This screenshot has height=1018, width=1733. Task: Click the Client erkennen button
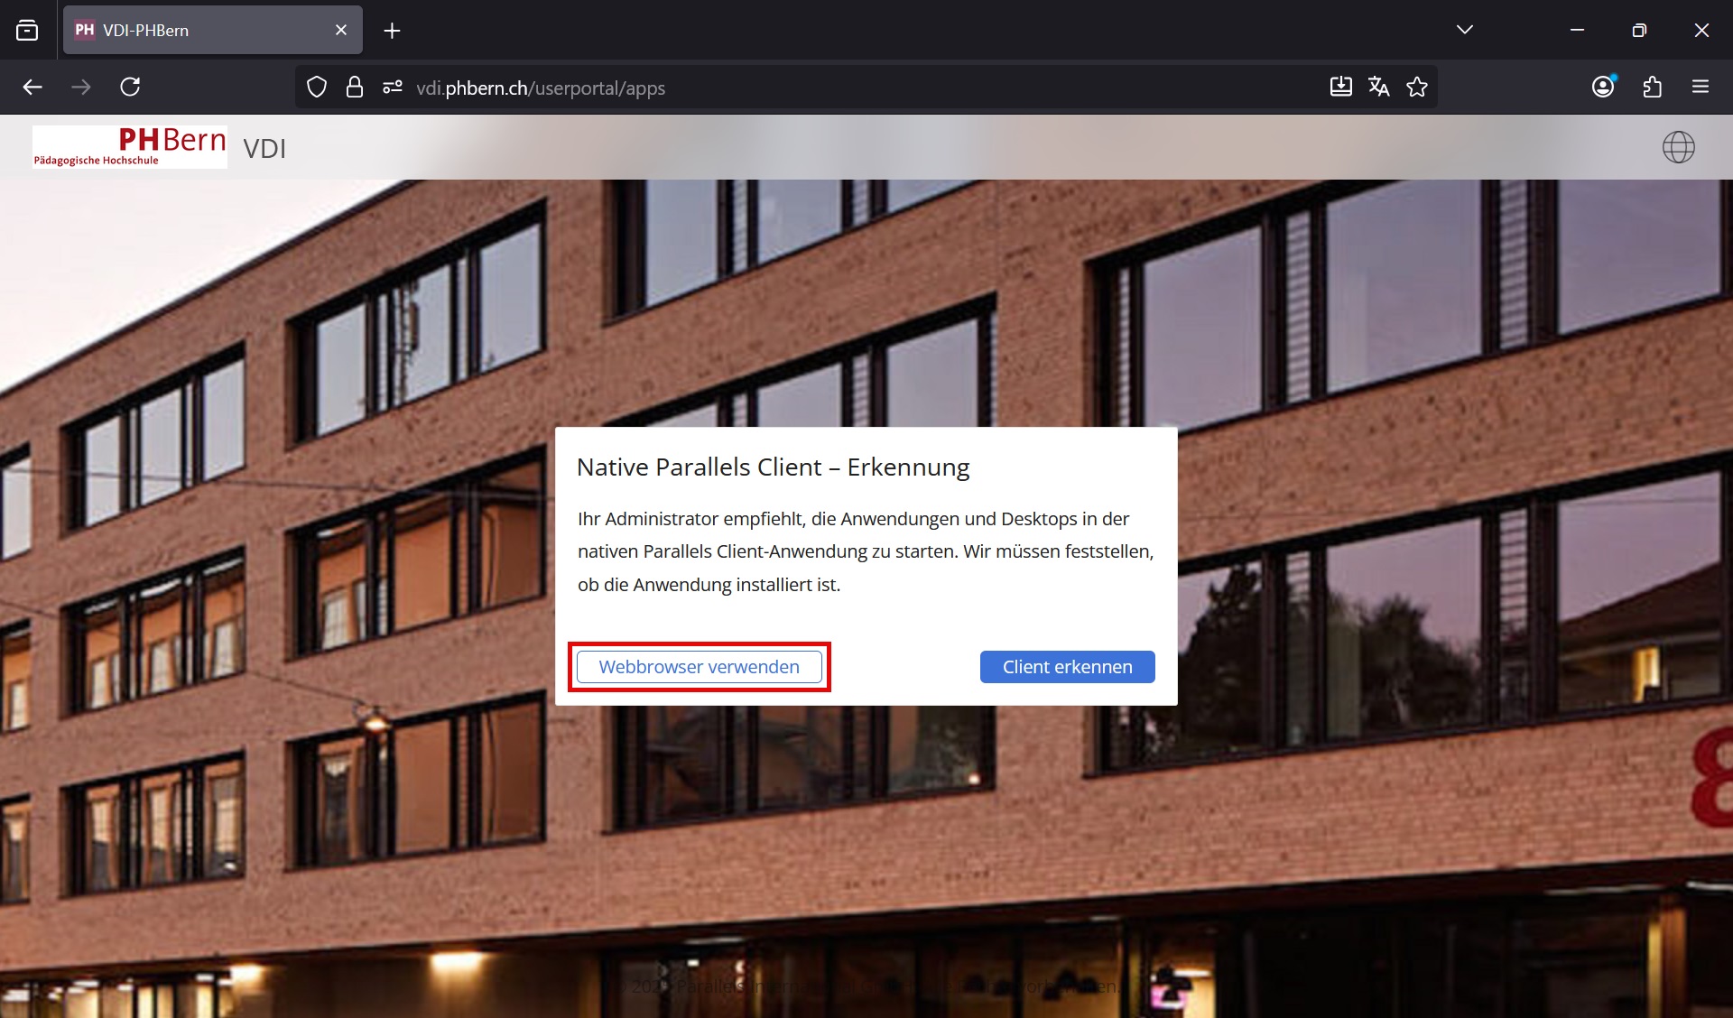point(1067,667)
